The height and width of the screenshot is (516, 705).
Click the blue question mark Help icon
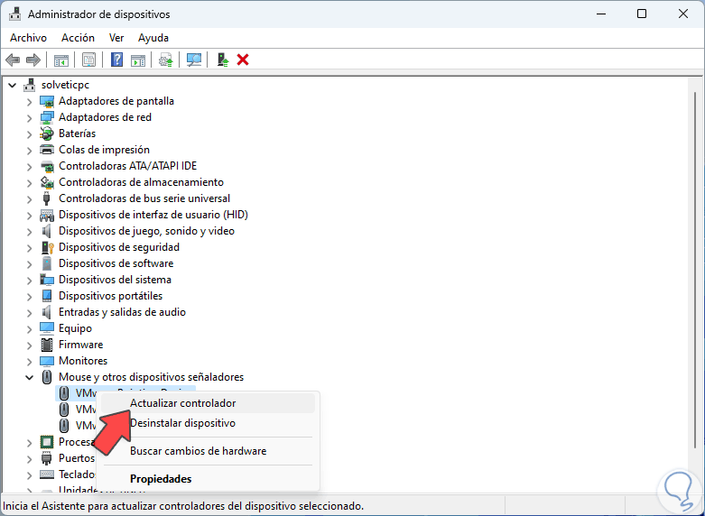(117, 60)
